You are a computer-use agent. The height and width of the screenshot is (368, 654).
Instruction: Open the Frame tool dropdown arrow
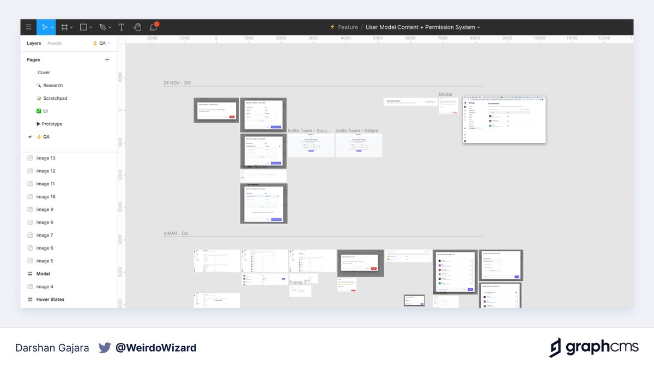click(72, 27)
